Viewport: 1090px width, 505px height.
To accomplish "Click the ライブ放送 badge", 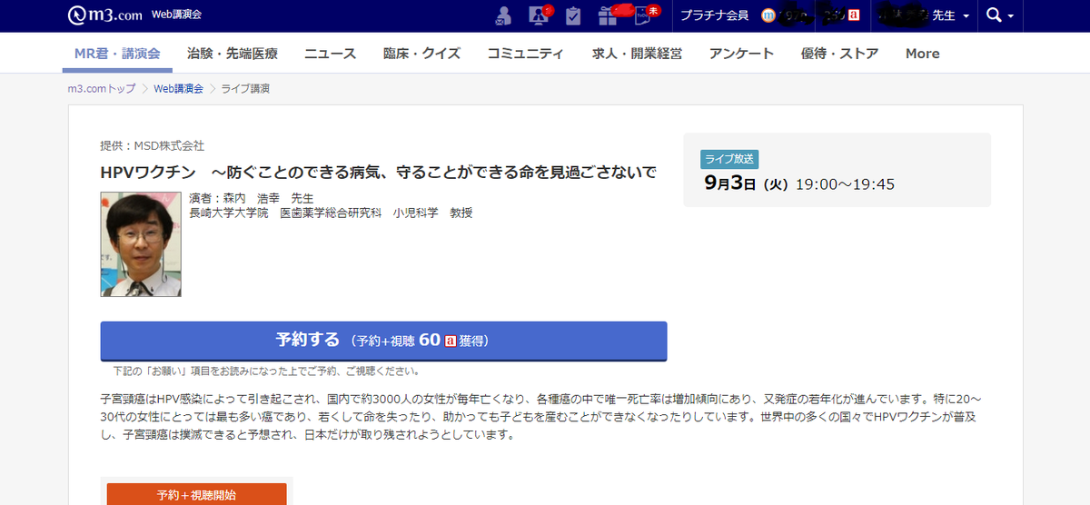I will click(729, 159).
